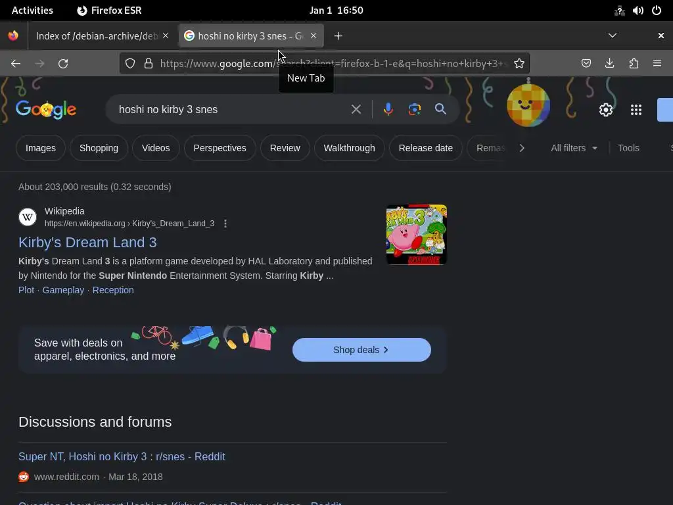The width and height of the screenshot is (673, 505).
Task: Open Google quick settings gear
Action: [x=605, y=110]
